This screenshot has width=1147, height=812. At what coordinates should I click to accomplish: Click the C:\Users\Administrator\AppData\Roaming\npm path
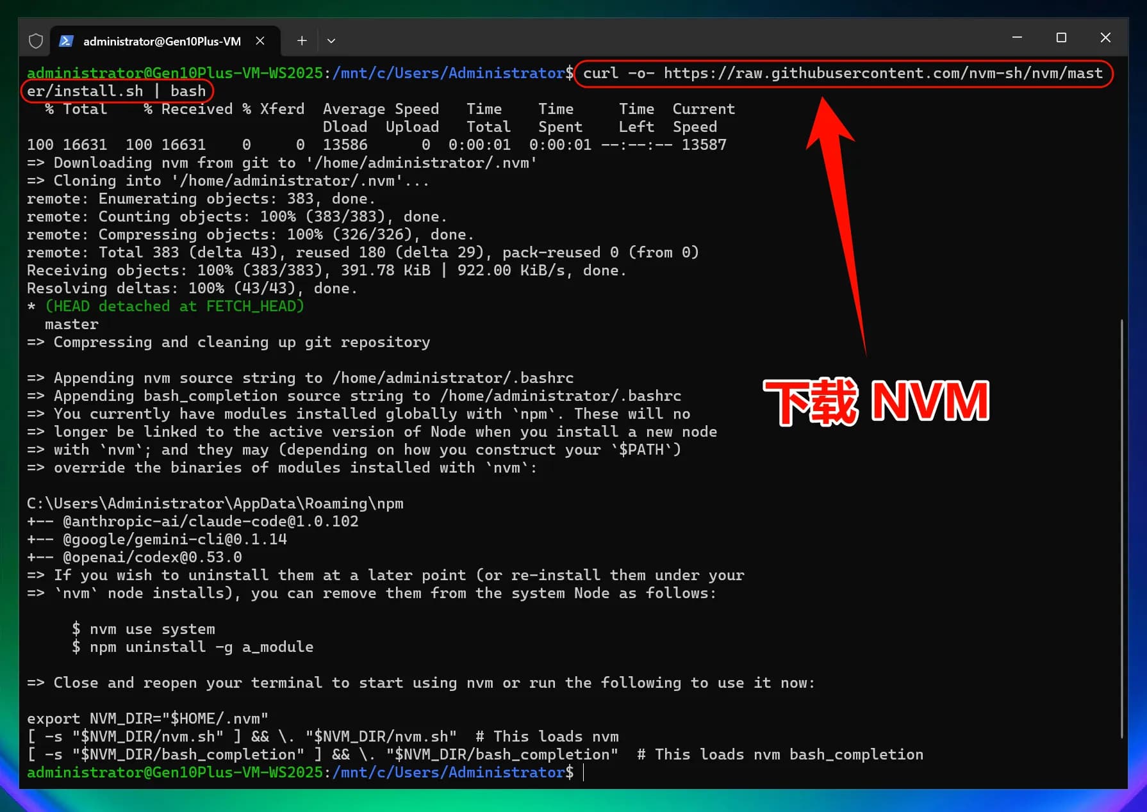215,503
